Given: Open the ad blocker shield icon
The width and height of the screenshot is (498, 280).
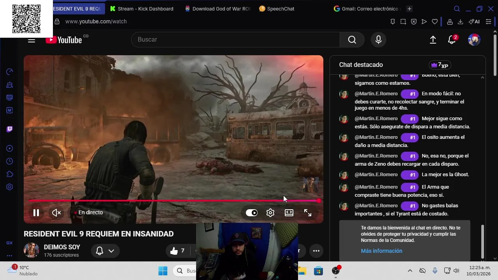Looking at the screenshot, I should tap(414, 22).
